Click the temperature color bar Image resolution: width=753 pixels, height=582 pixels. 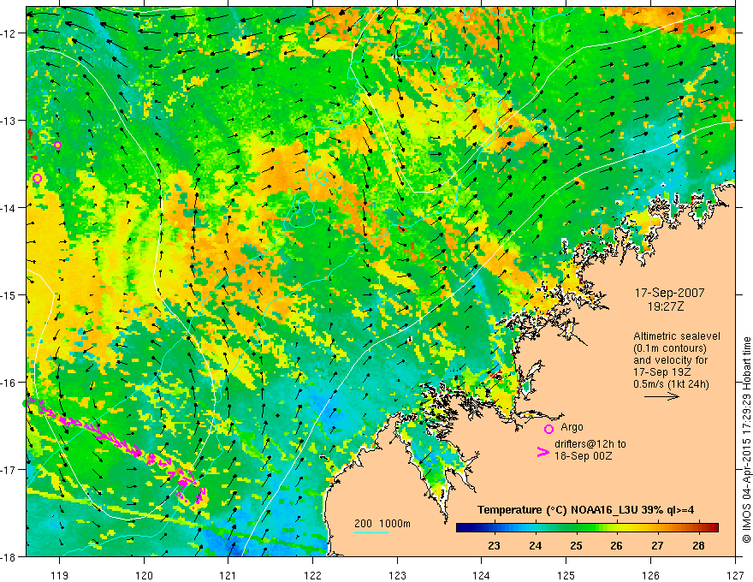pos(587,527)
